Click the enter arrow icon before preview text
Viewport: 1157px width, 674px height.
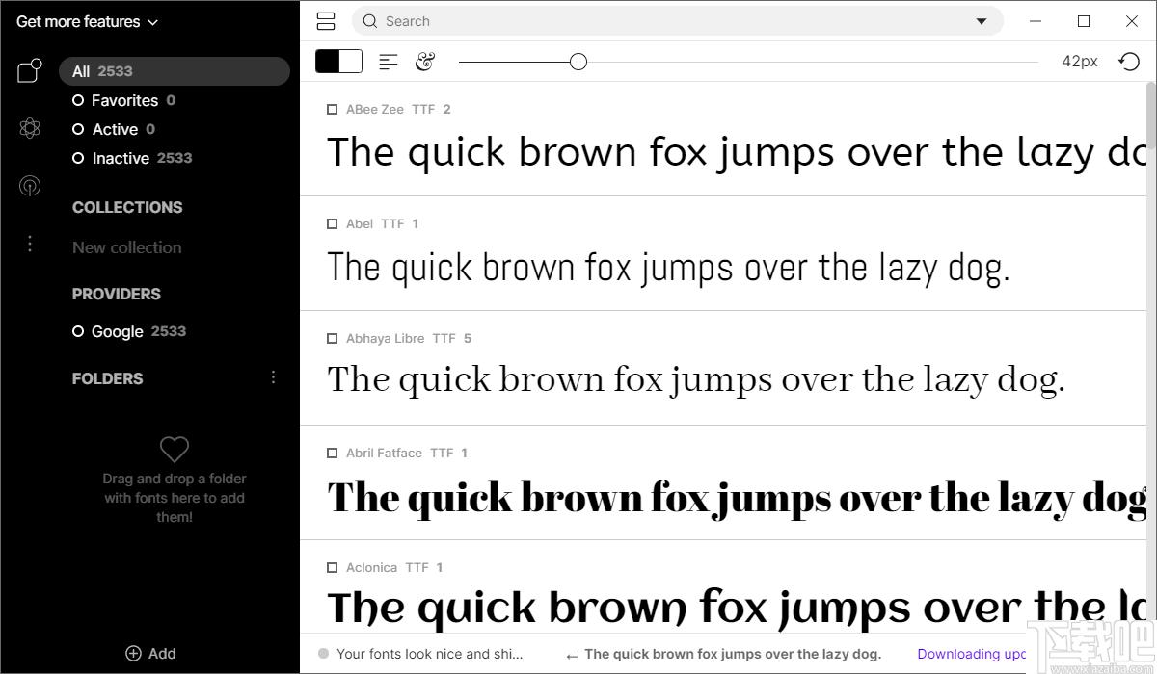click(573, 655)
